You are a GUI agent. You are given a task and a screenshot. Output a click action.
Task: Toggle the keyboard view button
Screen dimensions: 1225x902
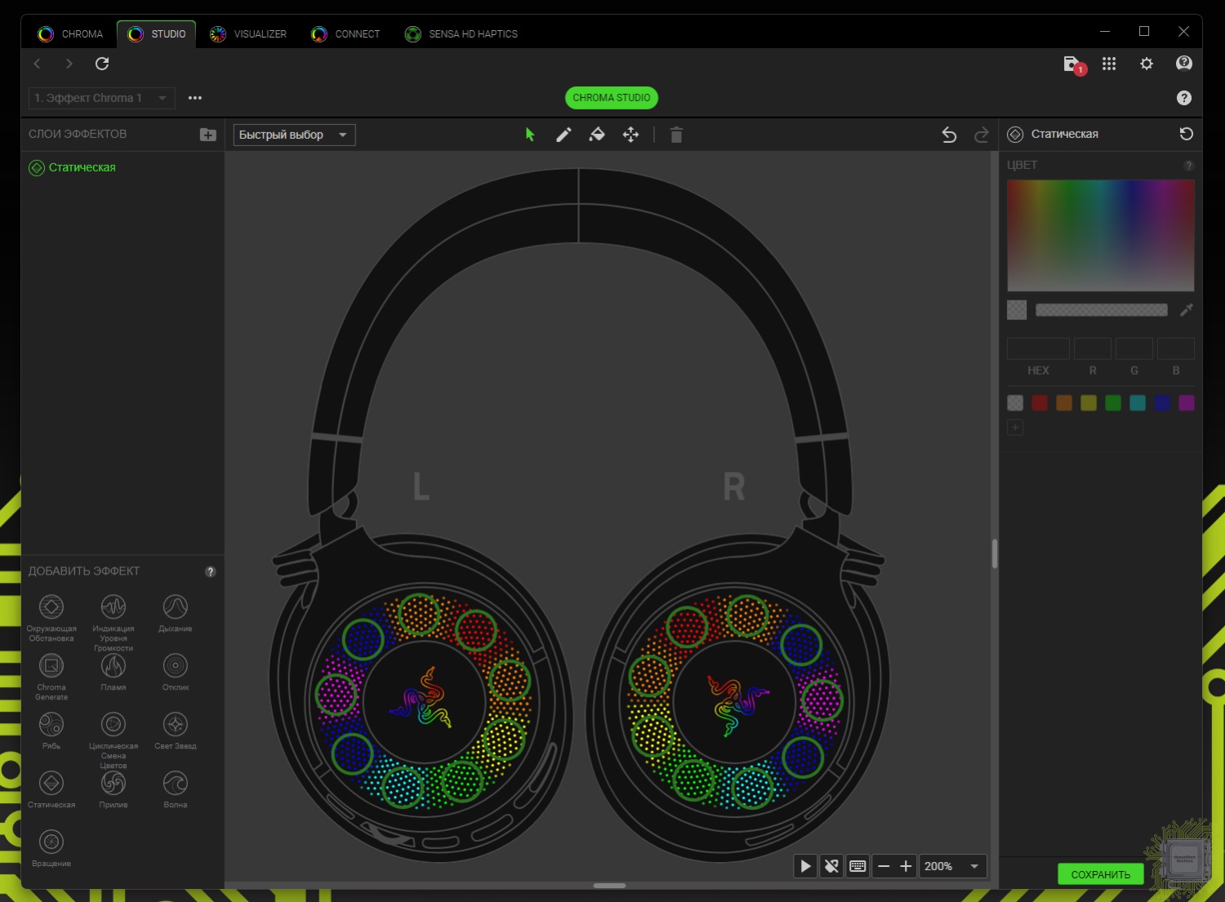pos(857,866)
